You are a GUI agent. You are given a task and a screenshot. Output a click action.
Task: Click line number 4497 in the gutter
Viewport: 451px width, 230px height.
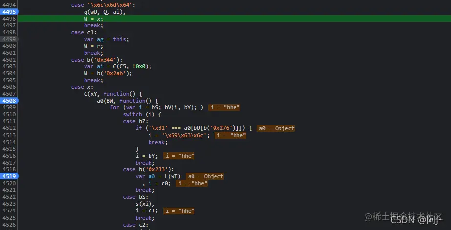click(9, 25)
